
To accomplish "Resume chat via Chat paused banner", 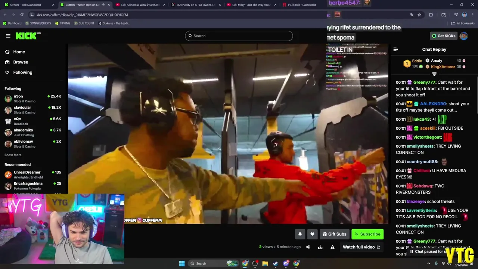I will point(431,251).
